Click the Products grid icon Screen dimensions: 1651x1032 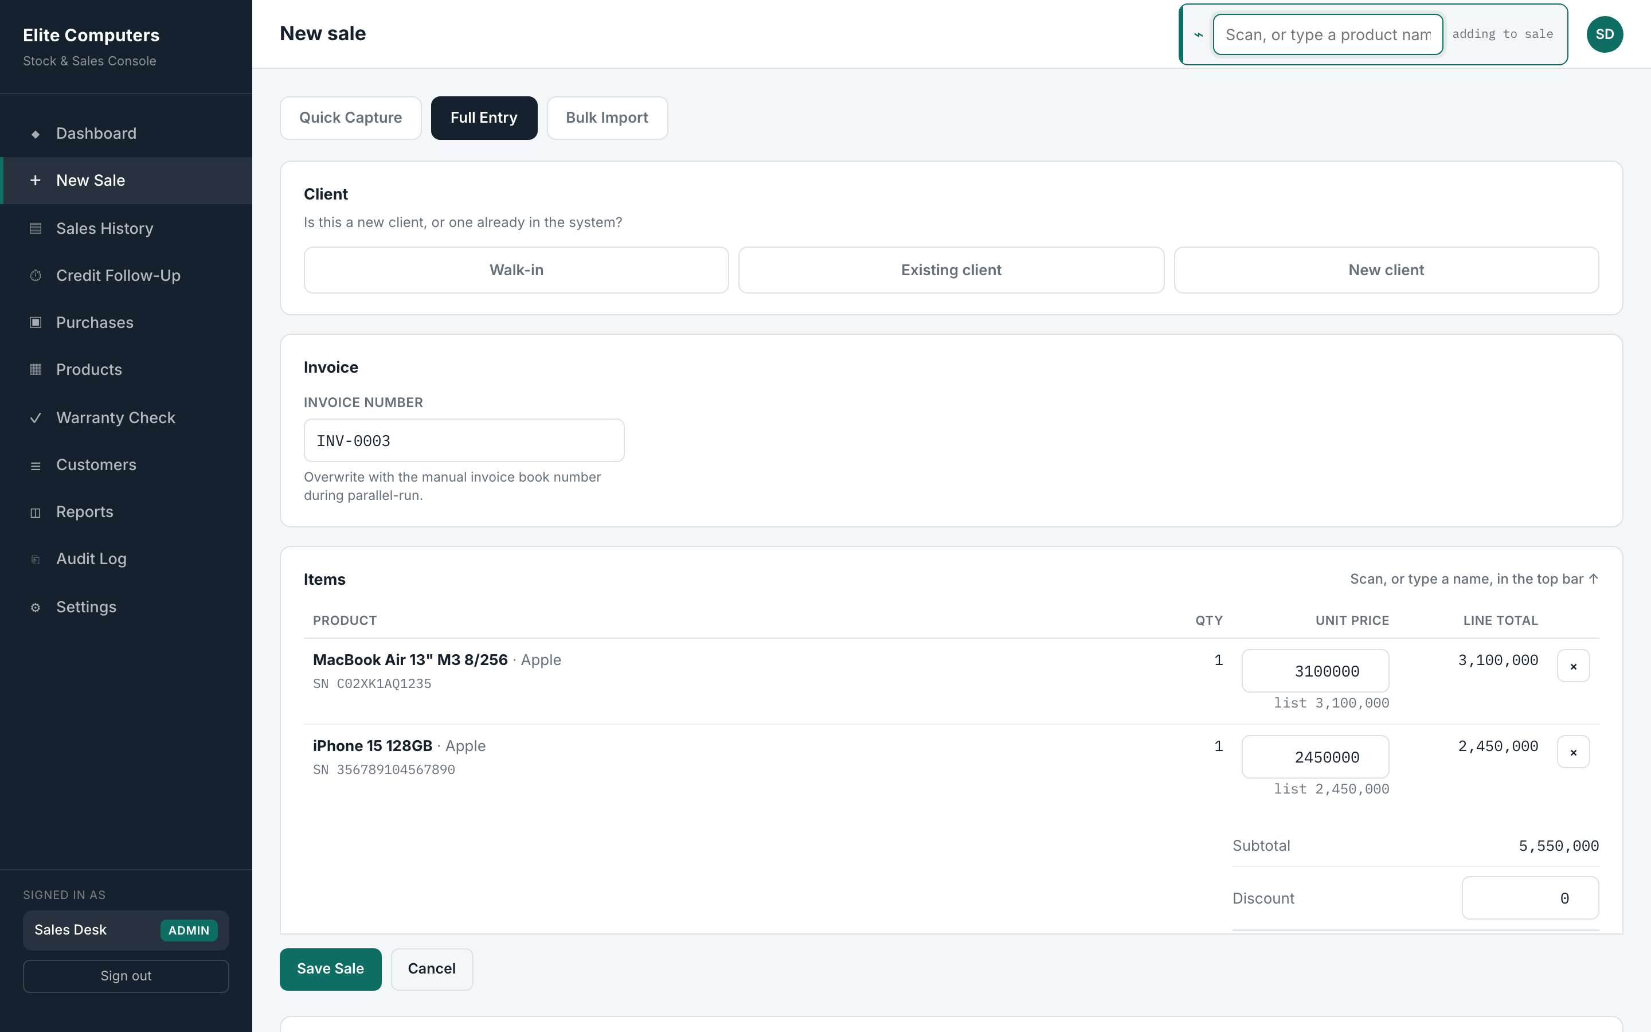(x=36, y=369)
